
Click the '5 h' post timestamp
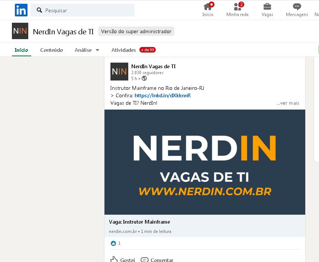click(x=134, y=79)
